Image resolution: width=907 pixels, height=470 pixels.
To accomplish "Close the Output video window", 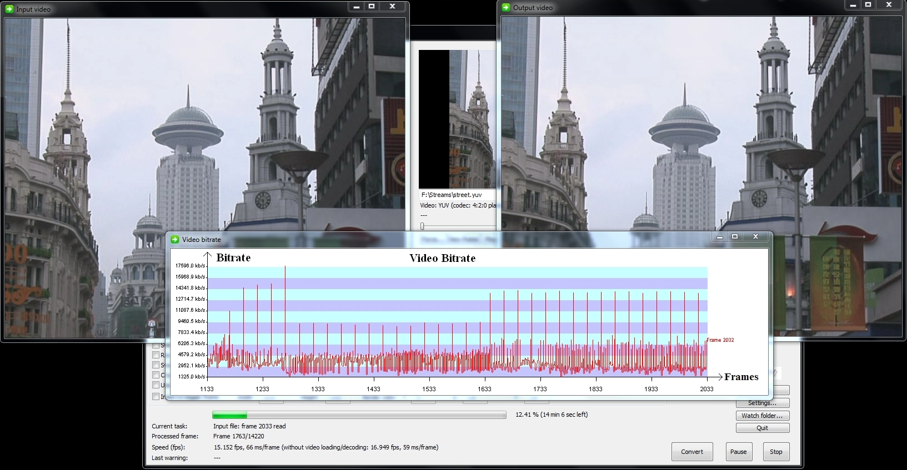I will (x=889, y=5).
